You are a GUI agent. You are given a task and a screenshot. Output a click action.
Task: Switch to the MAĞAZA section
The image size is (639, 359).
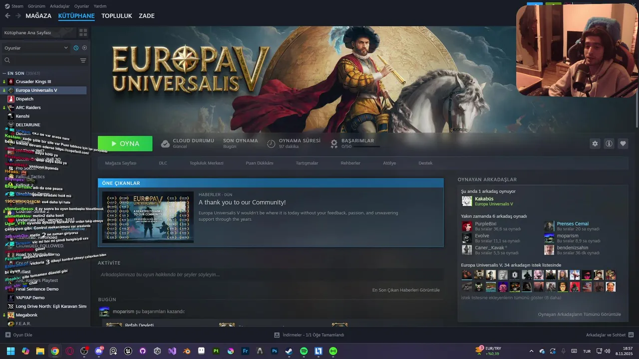(x=38, y=16)
